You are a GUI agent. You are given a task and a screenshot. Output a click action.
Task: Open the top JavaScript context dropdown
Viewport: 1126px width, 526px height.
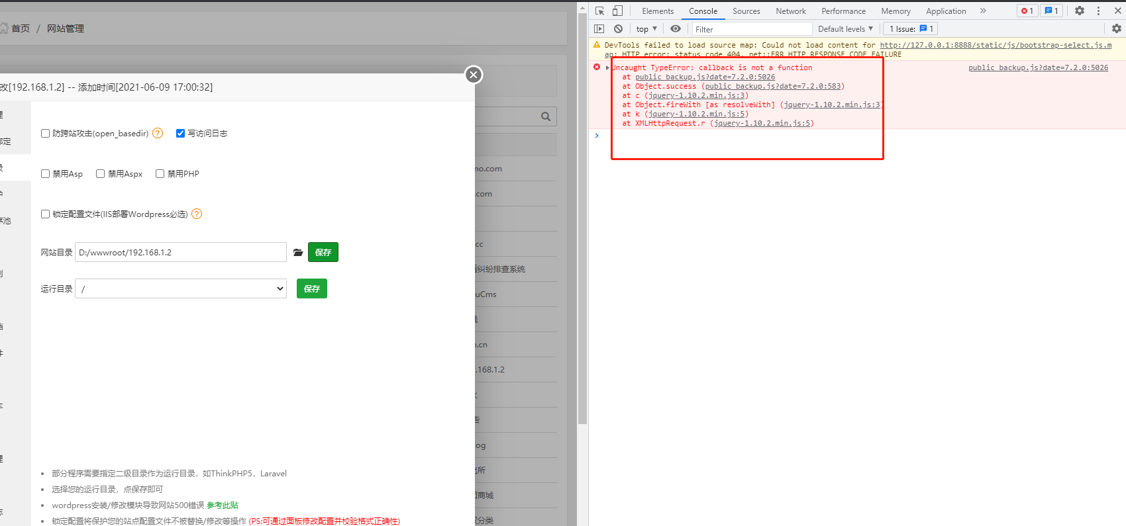(646, 28)
